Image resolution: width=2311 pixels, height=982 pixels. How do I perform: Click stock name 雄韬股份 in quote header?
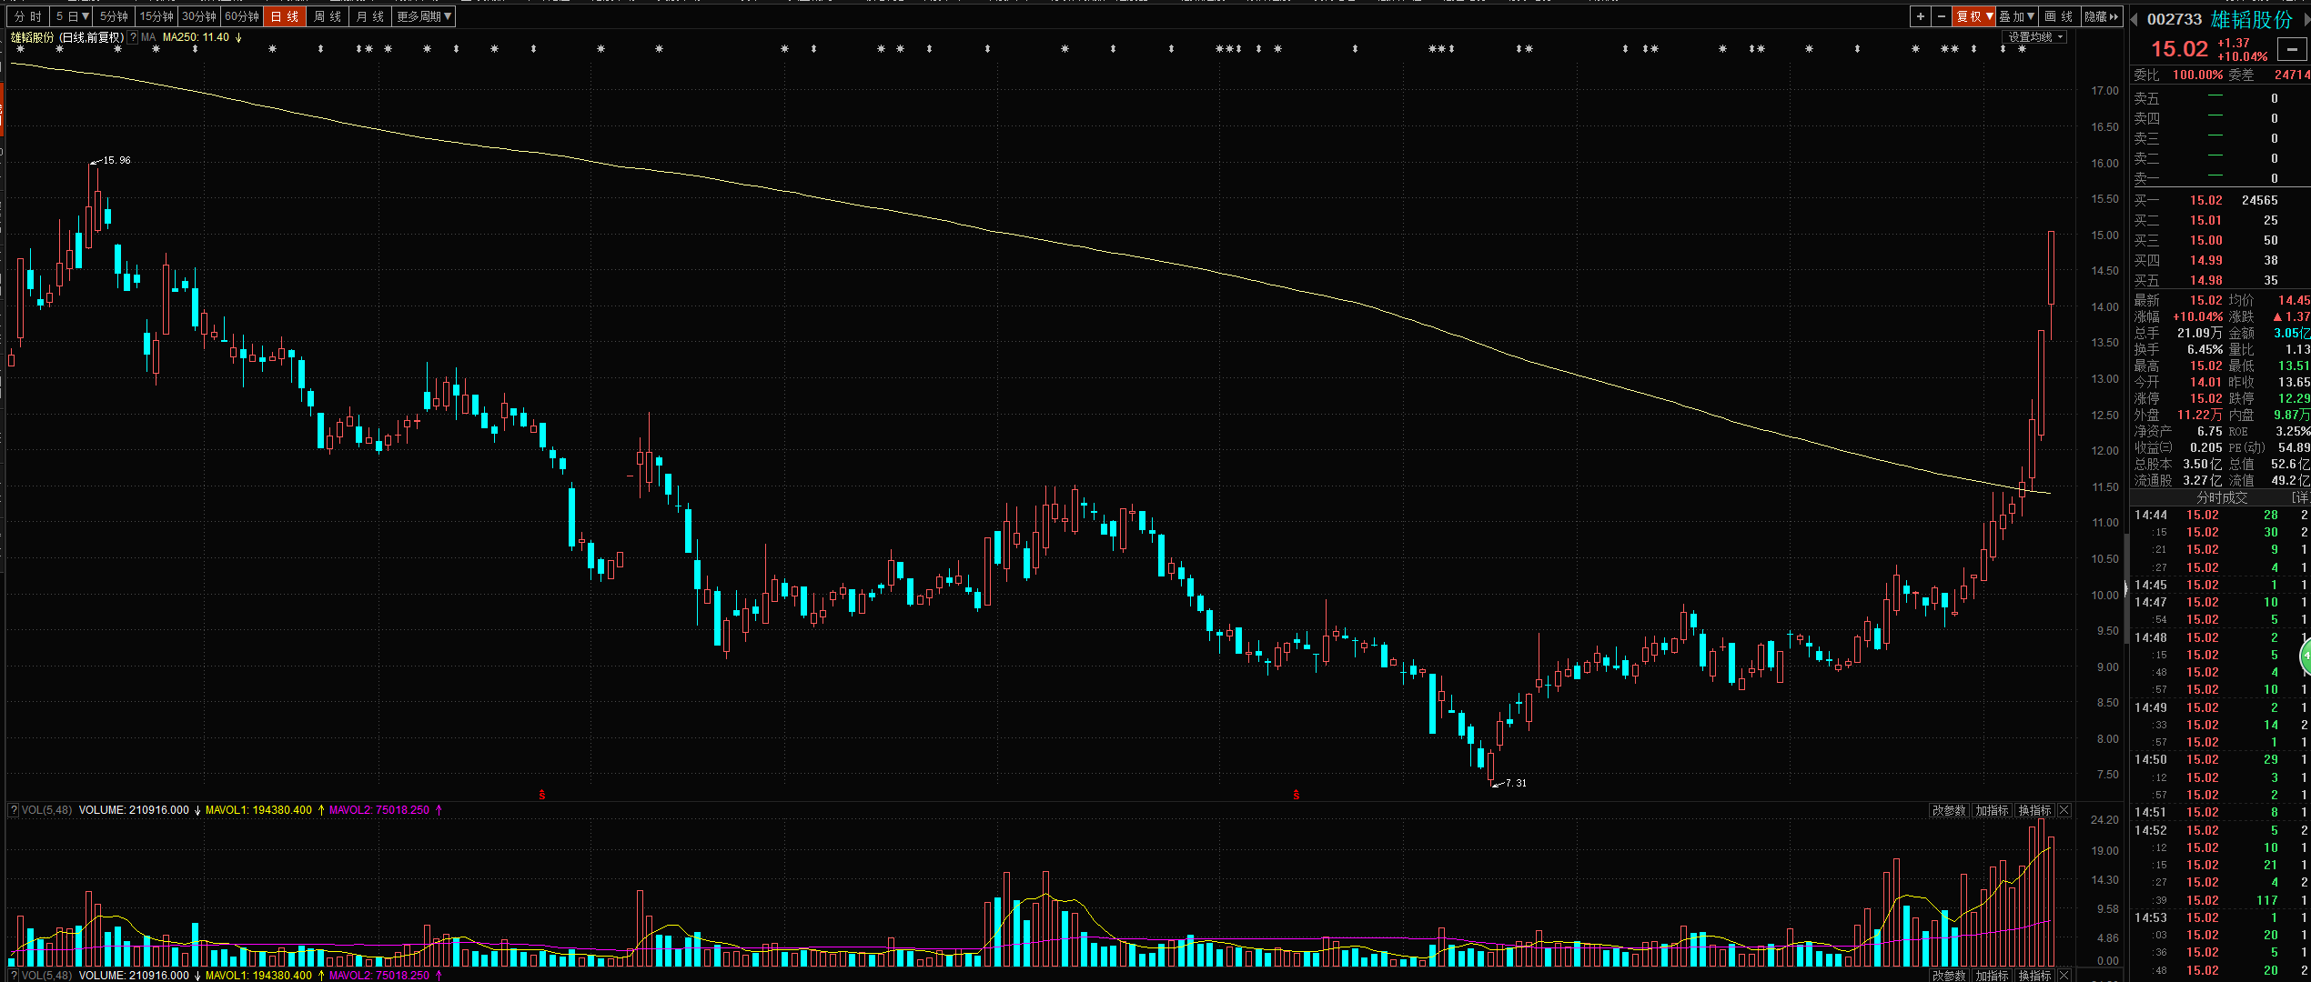point(2252,19)
